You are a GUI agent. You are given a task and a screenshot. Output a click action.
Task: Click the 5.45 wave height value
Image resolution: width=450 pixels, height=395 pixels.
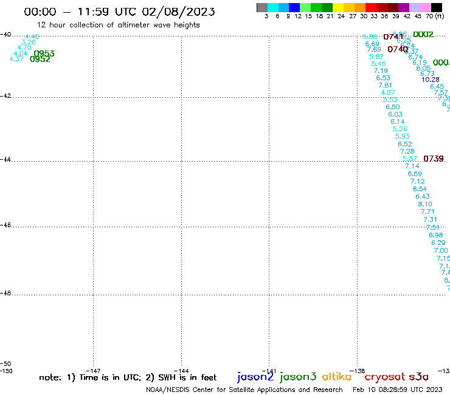tap(378, 64)
